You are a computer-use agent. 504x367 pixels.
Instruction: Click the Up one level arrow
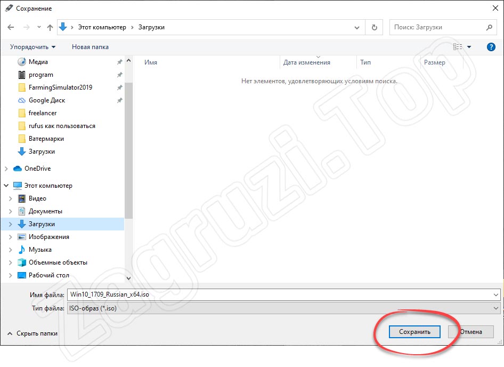pos(50,27)
